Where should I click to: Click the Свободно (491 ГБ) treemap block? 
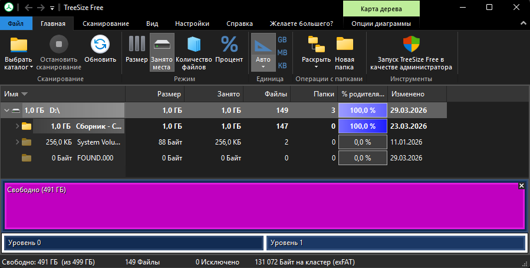click(265, 206)
